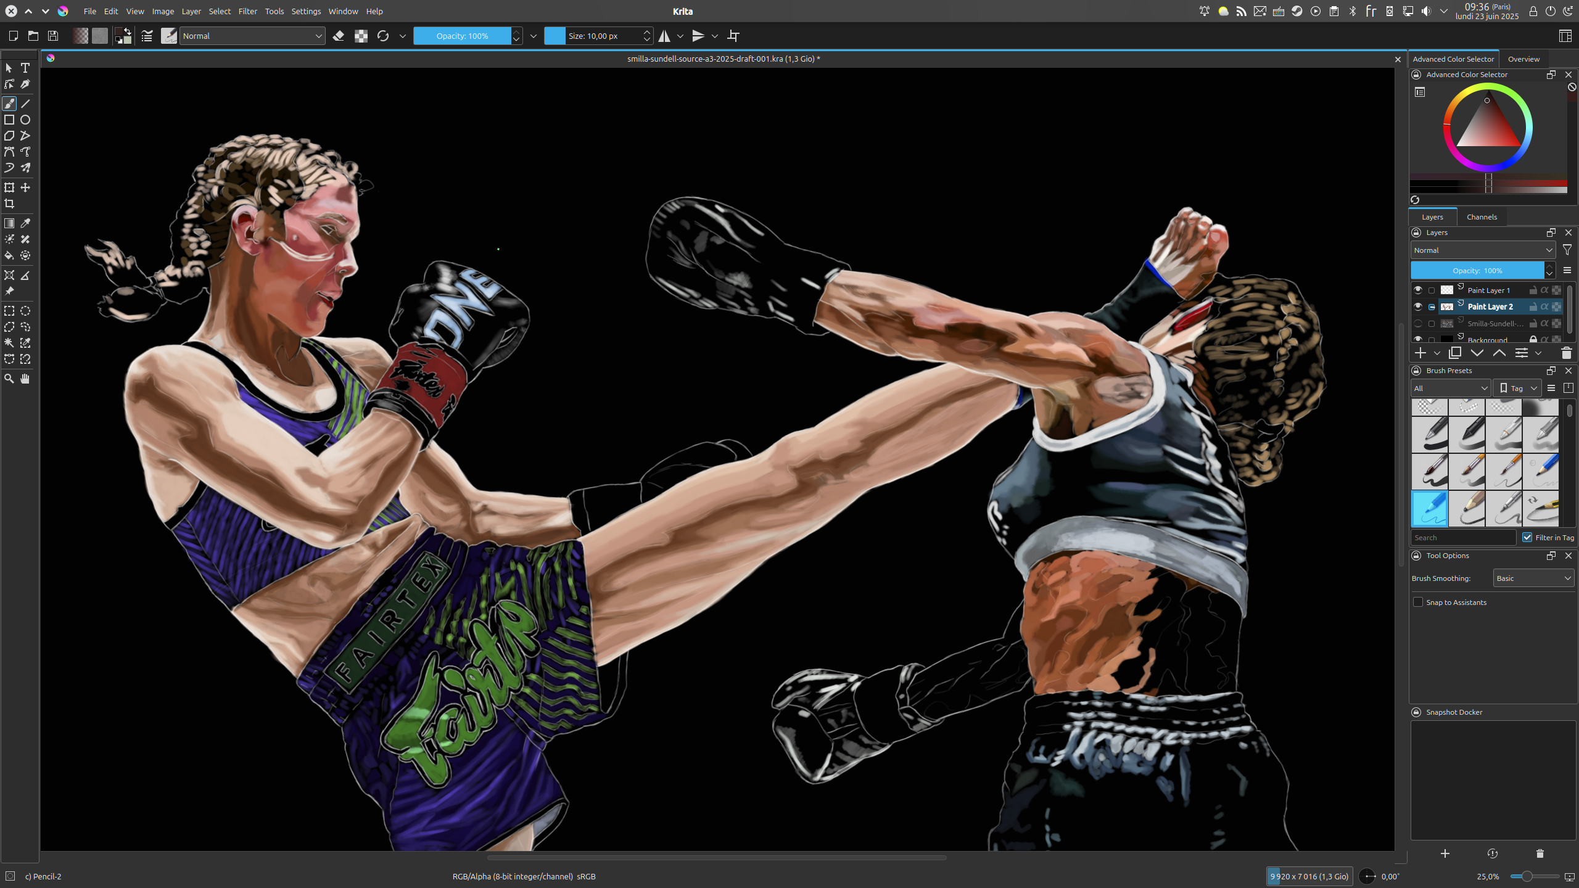
Task: Toggle lock on Paint Layer 1
Action: (1533, 290)
